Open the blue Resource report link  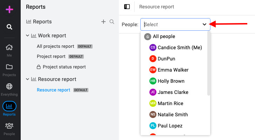coord(54,90)
